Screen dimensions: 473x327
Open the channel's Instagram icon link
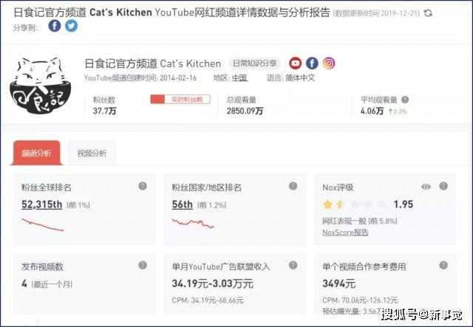click(329, 63)
